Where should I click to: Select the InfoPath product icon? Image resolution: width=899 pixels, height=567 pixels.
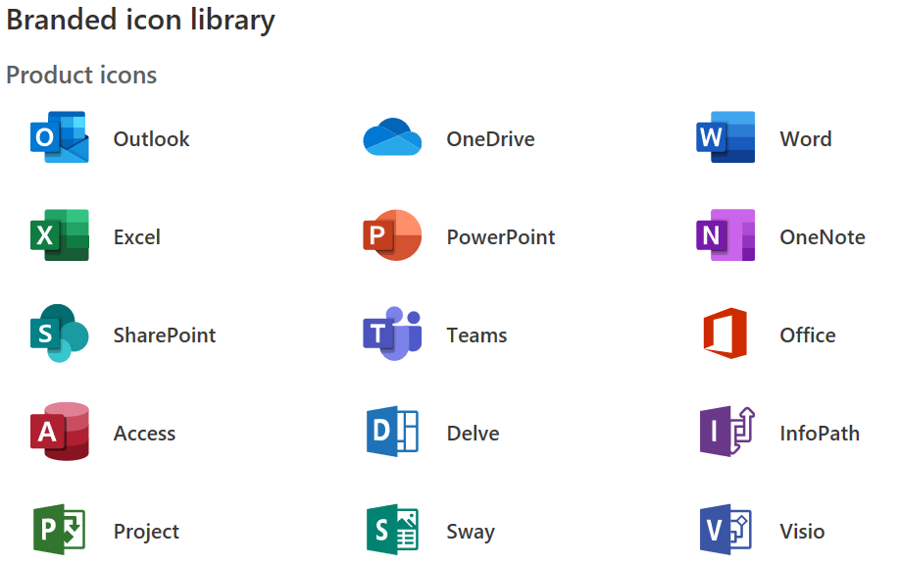[x=727, y=432]
